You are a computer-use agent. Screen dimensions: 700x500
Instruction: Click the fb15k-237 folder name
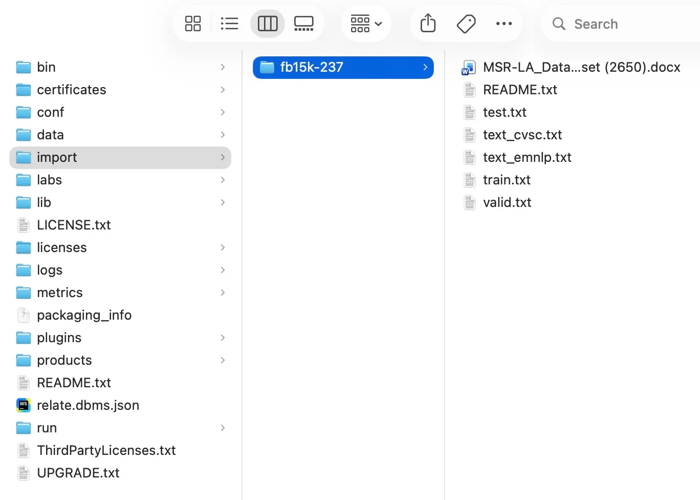[312, 67]
